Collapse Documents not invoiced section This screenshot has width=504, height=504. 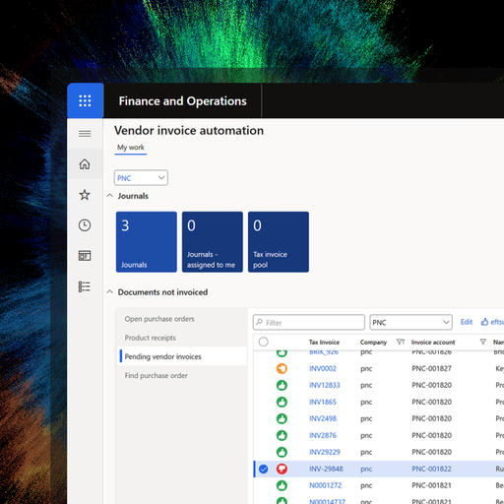click(110, 292)
